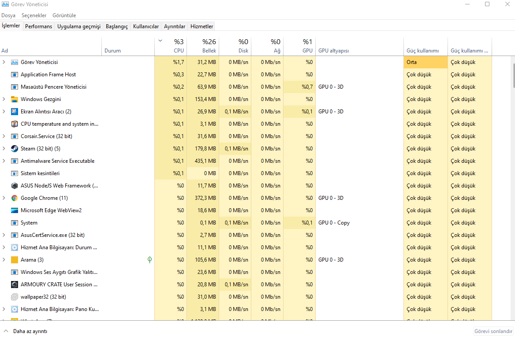Click the Google Chrome process icon
The height and width of the screenshot is (341, 515).
coord(15,198)
